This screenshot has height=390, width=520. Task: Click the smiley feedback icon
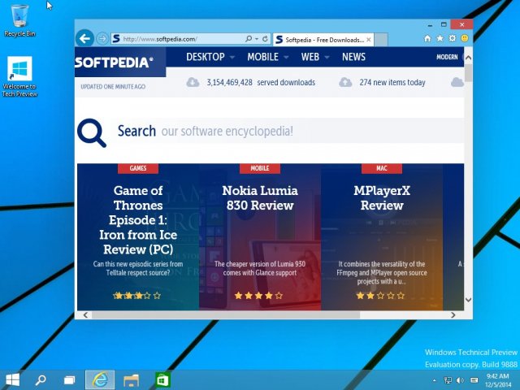[465, 38]
